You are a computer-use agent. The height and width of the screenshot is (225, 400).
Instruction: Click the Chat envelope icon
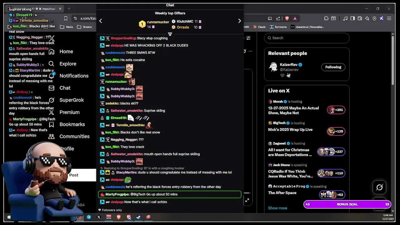tap(51, 88)
